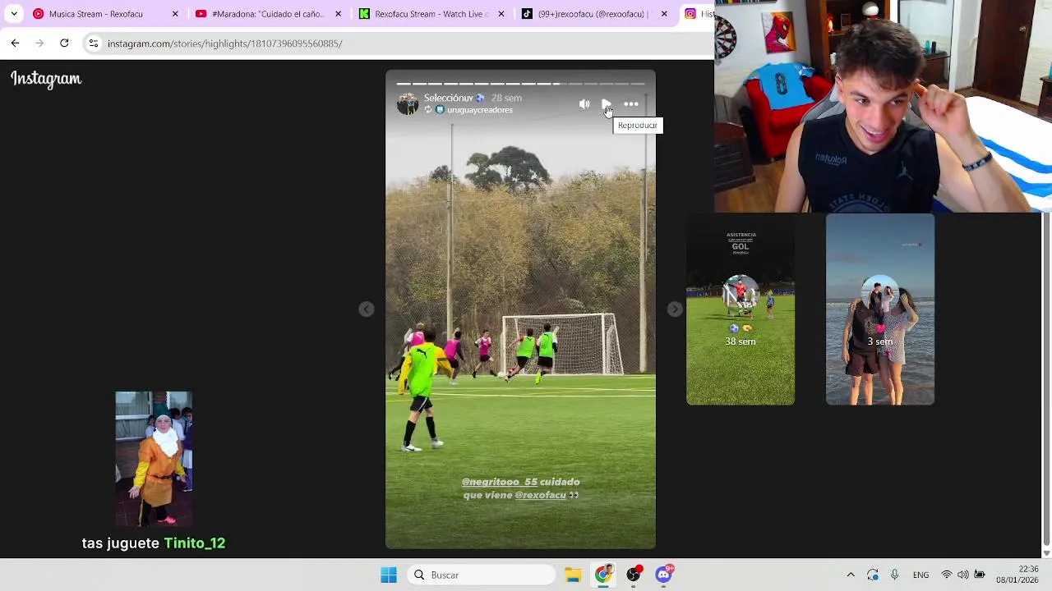The height and width of the screenshot is (591, 1052).
Task: Open the story thumbnail labeled 38 sem
Action: click(741, 309)
